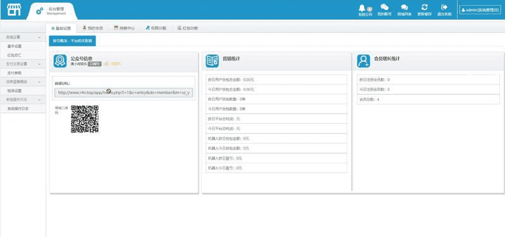Click the 订阅号 grey tag

pos(95,64)
